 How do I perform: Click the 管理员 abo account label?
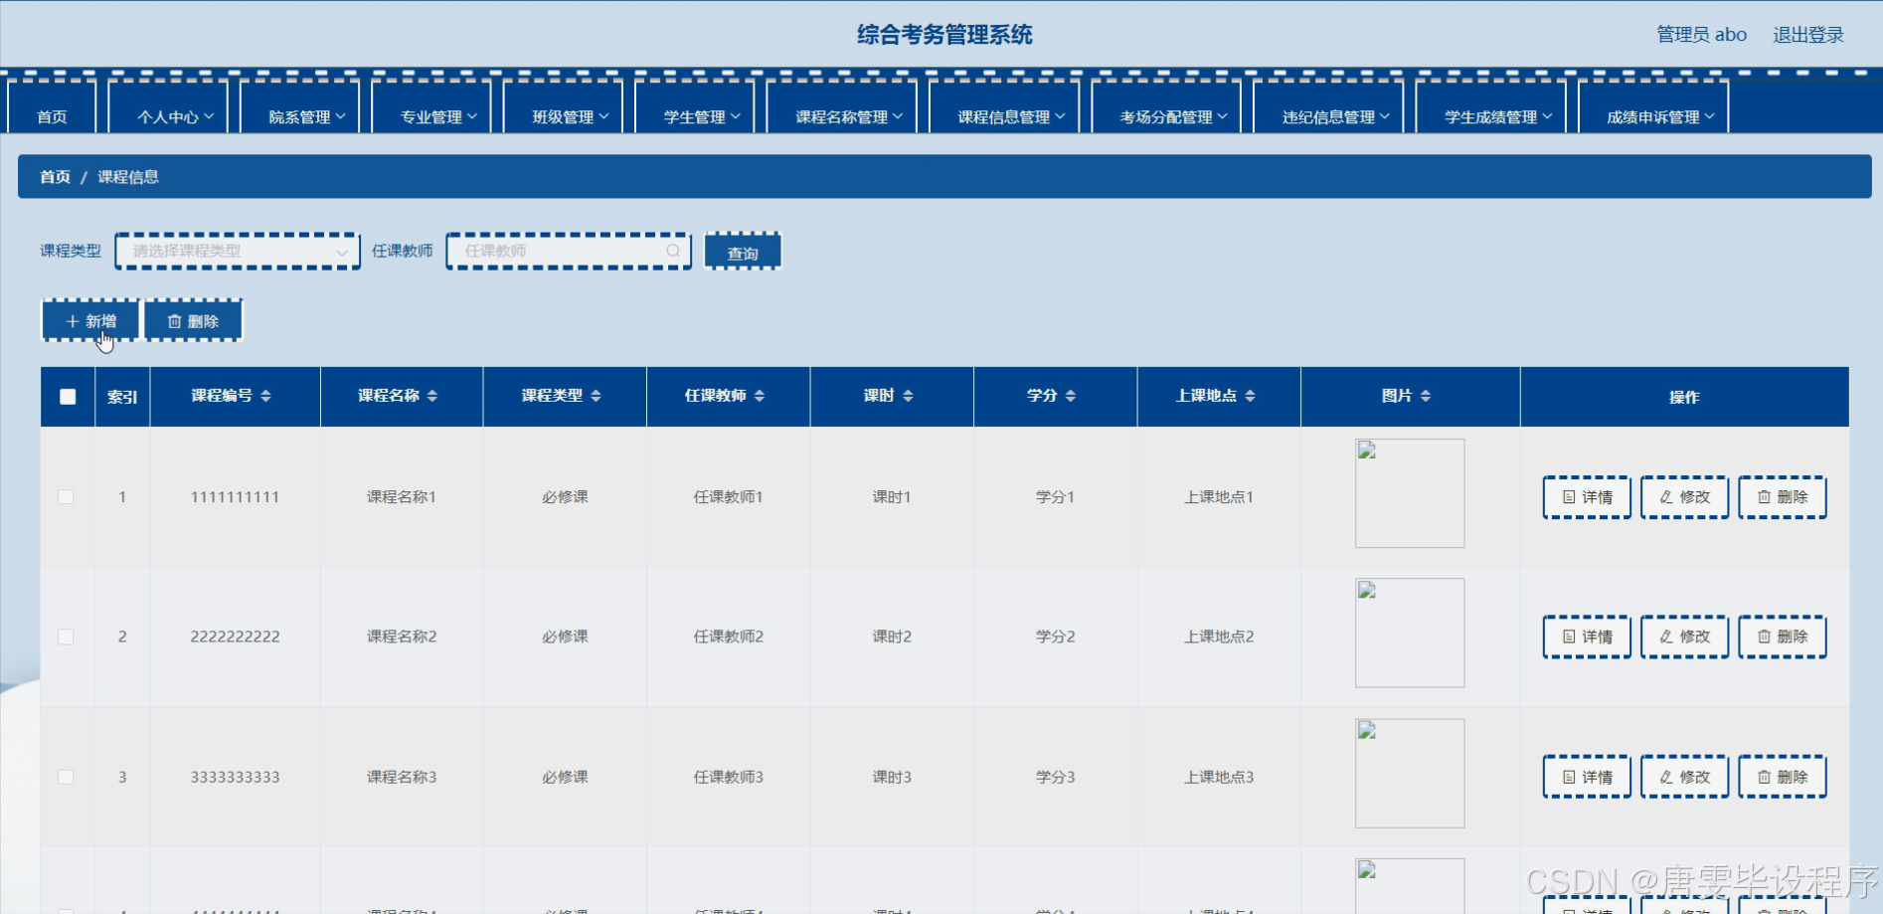[x=1701, y=35]
